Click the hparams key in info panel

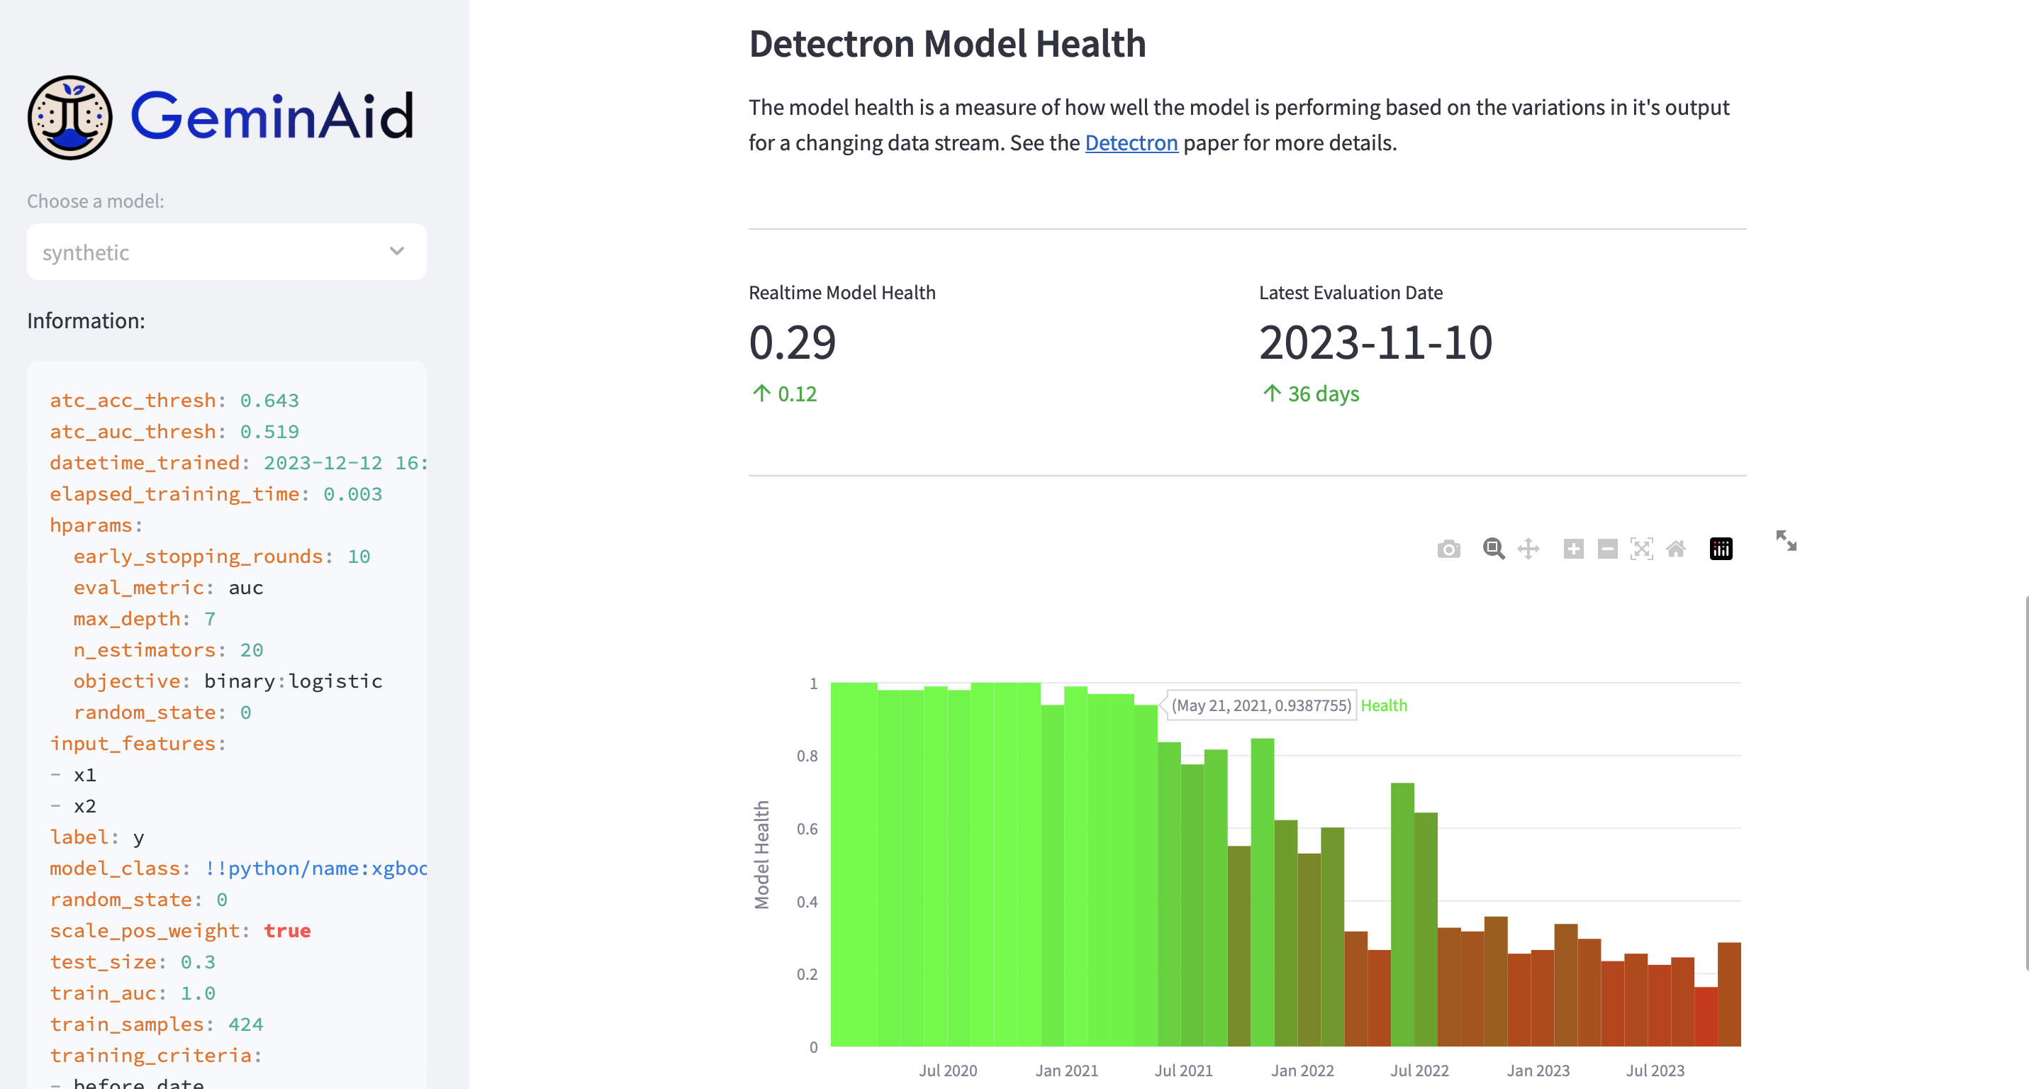pos(90,525)
